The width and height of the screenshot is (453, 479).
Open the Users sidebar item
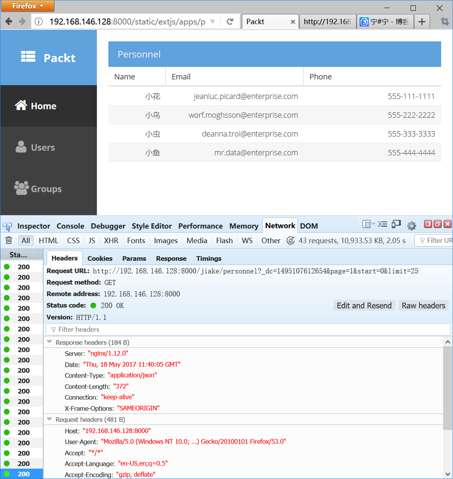point(49,147)
